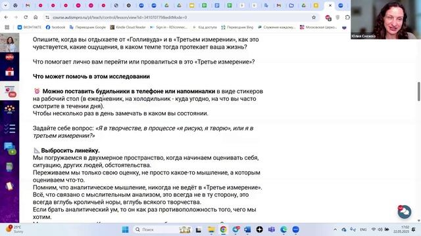Open File Explorer from the taskbar
Viewport: 421px width, 236px height.
tap(211, 229)
